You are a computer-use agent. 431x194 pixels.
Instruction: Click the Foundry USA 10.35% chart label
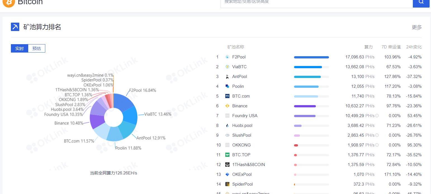click(x=64, y=114)
